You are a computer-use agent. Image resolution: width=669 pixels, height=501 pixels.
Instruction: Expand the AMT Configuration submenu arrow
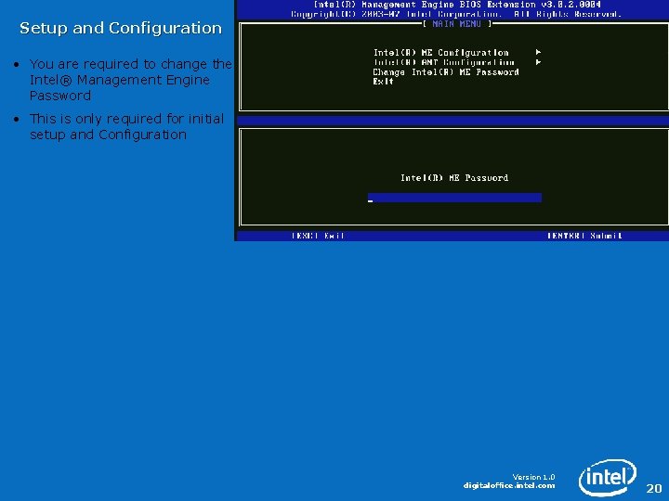[x=538, y=62]
